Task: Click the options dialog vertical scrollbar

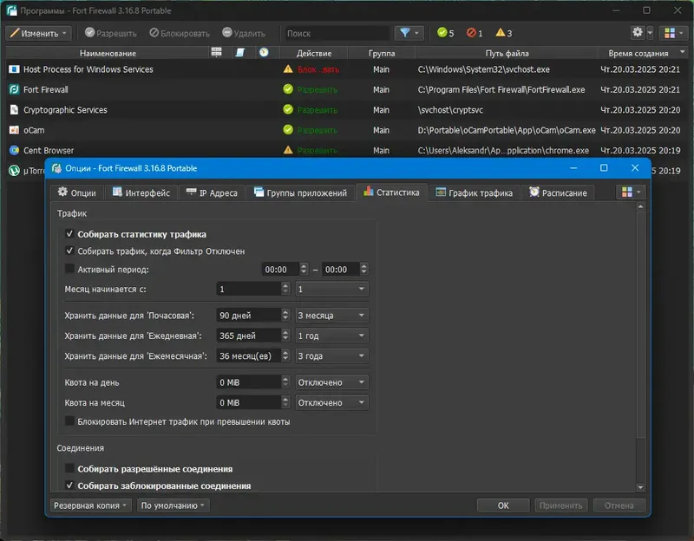Action: 641,347
